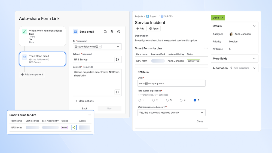Screen dimensions: 272x153
Task: Click the green share icon in NPS form row
Action: click(74, 127)
